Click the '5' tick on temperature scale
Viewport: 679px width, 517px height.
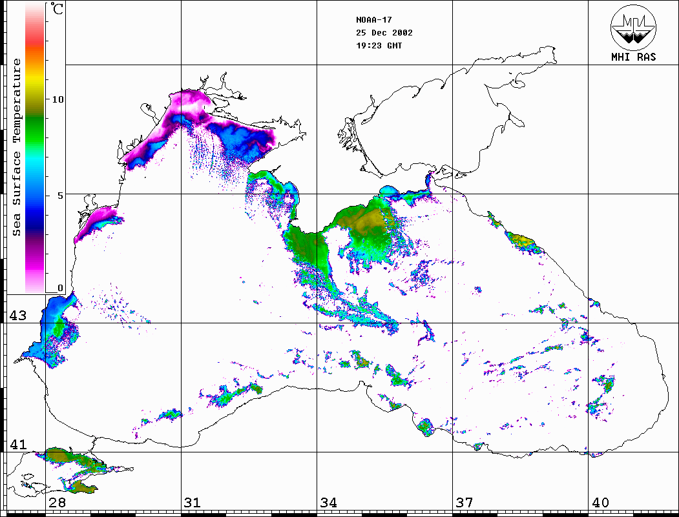pyautogui.click(x=61, y=196)
